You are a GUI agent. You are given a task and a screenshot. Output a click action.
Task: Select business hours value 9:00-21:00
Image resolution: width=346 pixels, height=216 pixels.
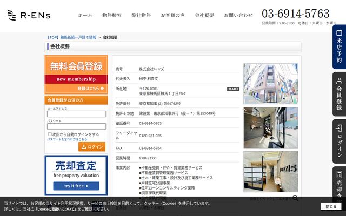click(x=148, y=158)
